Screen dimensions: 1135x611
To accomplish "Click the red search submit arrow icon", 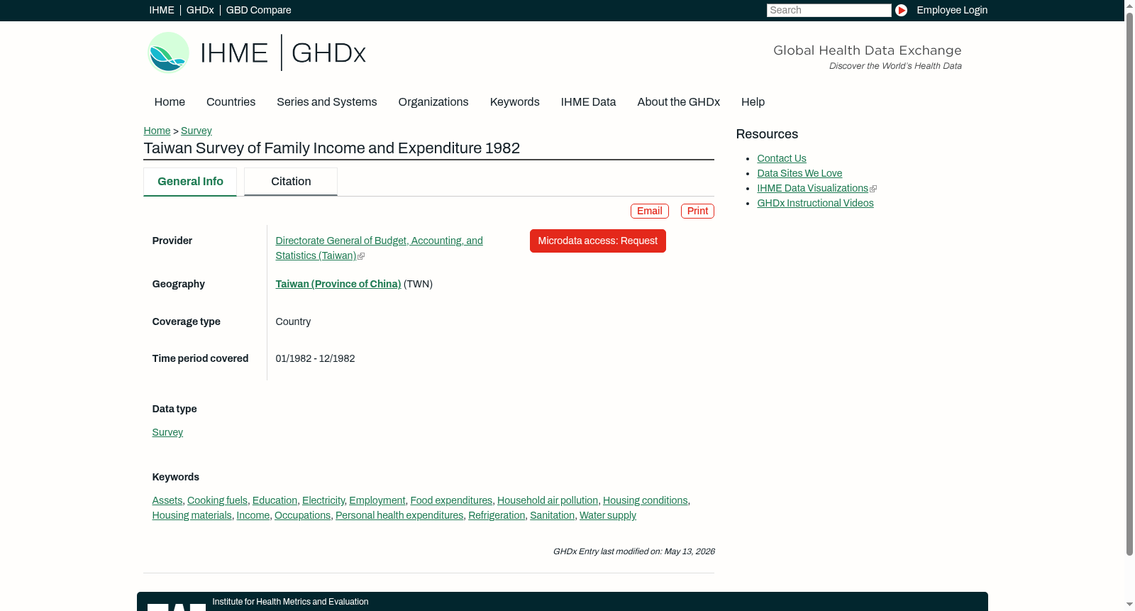I will (x=901, y=10).
